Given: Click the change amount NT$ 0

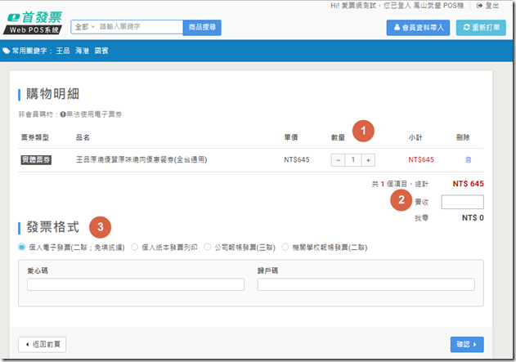Looking at the screenshot, I should click(473, 217).
